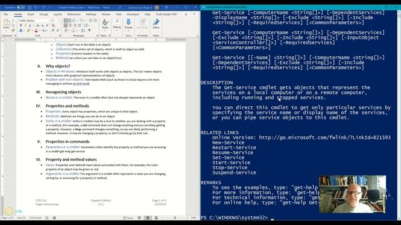The width and height of the screenshot is (401, 225).
Task: Click the PowerShell vertical scrollbar
Action: 399,115
